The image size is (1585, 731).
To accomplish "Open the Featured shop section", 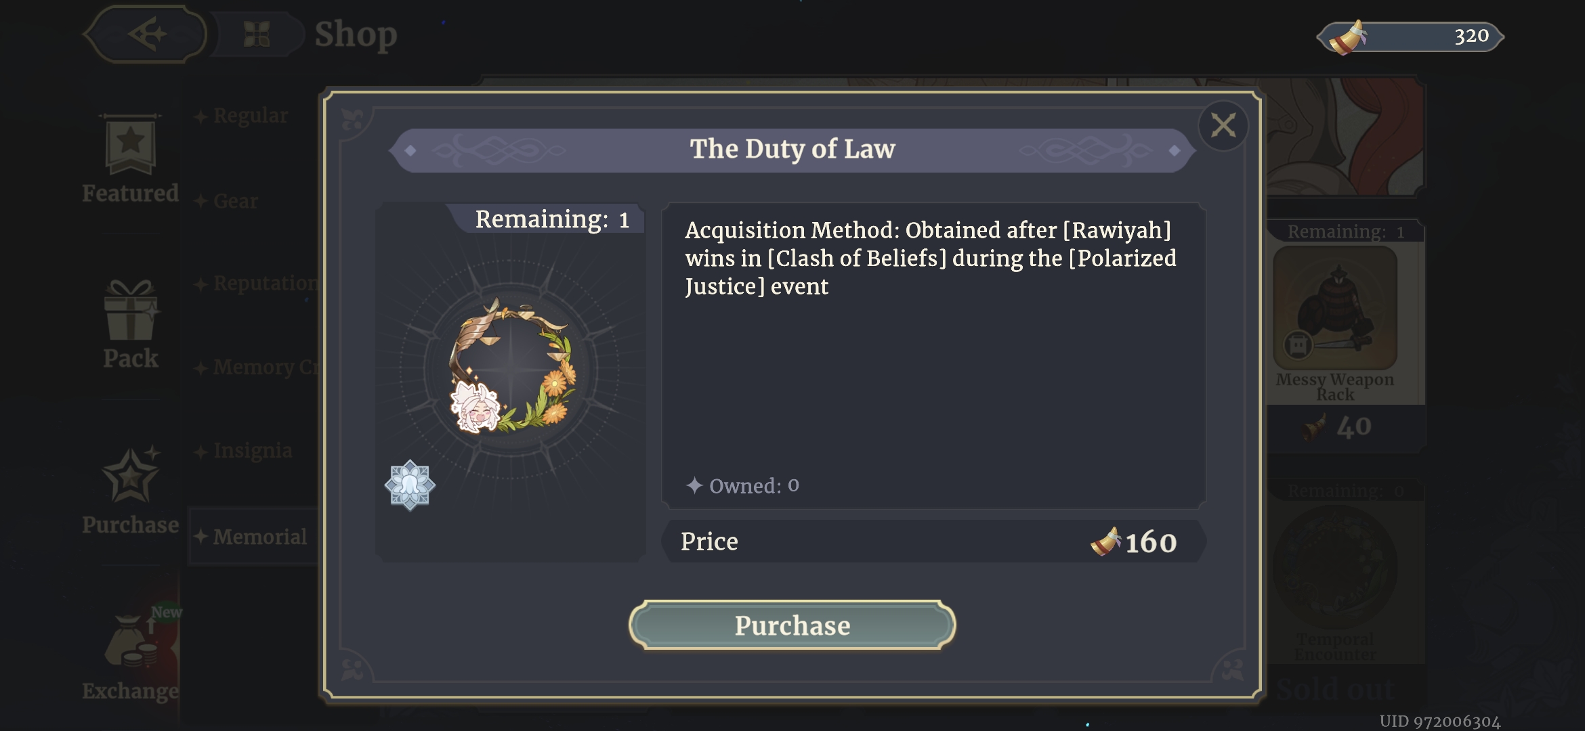I will tap(130, 159).
